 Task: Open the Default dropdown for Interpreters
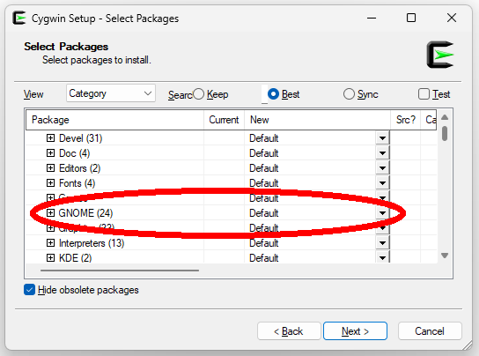tap(382, 243)
